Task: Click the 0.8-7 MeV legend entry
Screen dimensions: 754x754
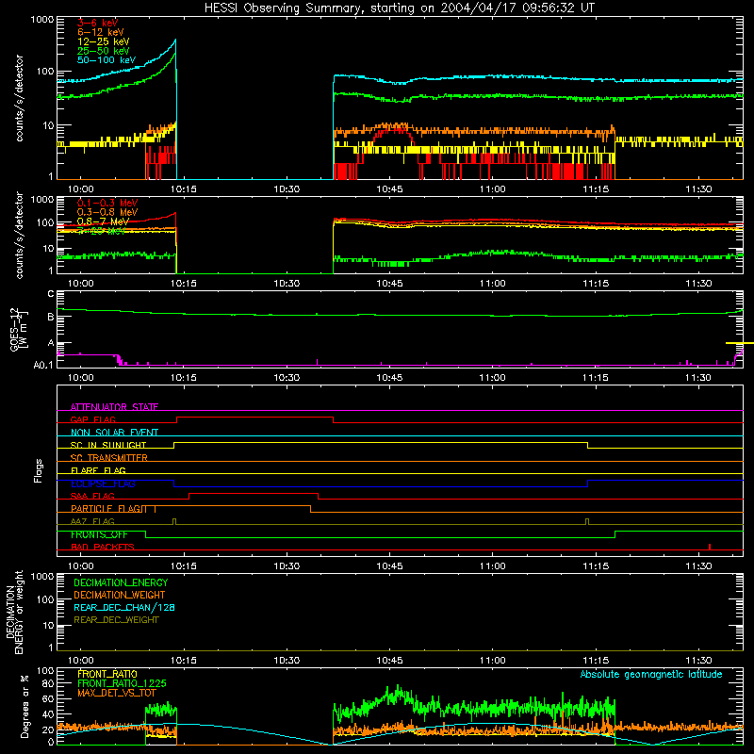Action: (103, 221)
